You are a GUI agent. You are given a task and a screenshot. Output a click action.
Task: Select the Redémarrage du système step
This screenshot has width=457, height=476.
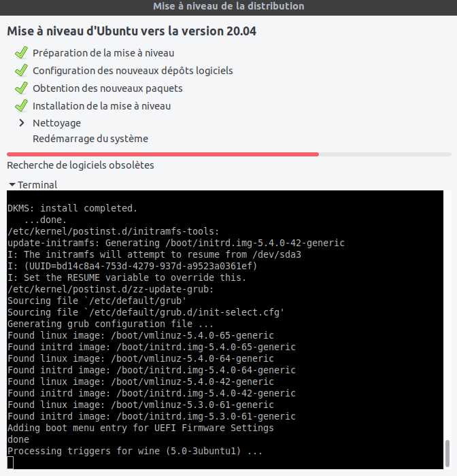pyautogui.click(x=90, y=139)
